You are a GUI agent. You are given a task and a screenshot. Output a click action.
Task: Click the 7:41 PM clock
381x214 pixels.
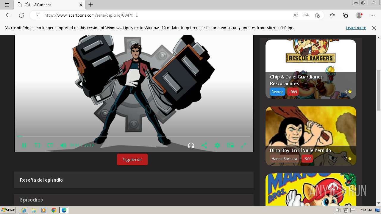366,210
